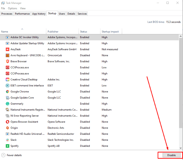Switch to the Performance tab
Viewport: 183px width, 160px height.
22,14
